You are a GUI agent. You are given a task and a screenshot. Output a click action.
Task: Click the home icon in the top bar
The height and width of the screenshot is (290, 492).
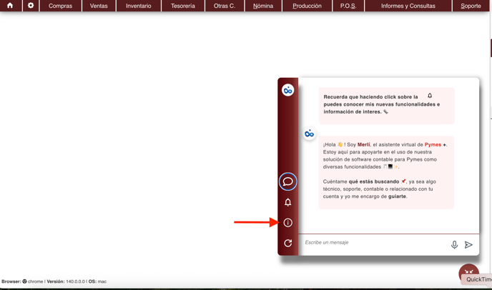tap(10, 6)
